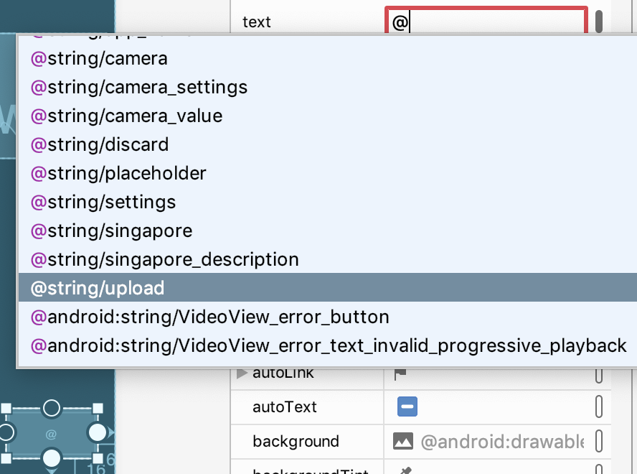The width and height of the screenshot is (637, 474).
Task: Open resource picker beside the text field
Action: click(599, 20)
